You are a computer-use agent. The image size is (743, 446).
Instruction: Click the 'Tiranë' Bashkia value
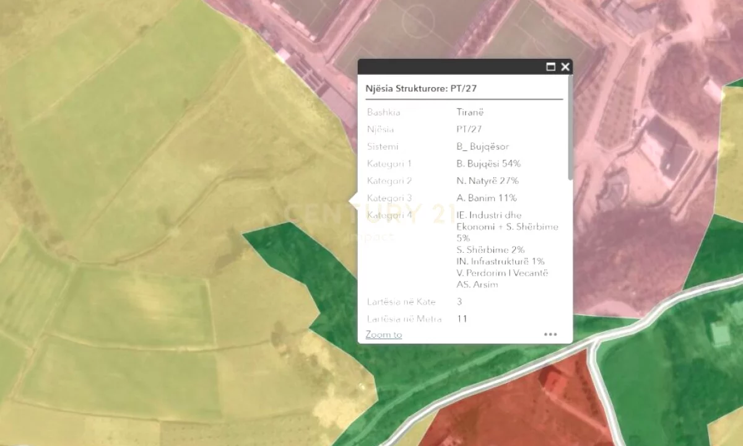[469, 112]
